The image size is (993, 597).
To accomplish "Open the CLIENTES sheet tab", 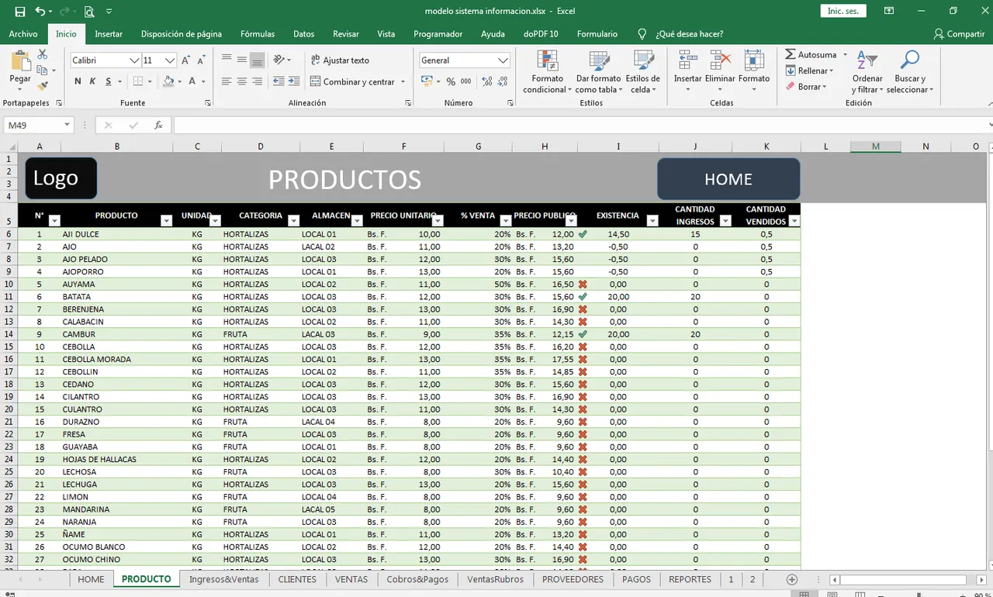I will 297,579.
